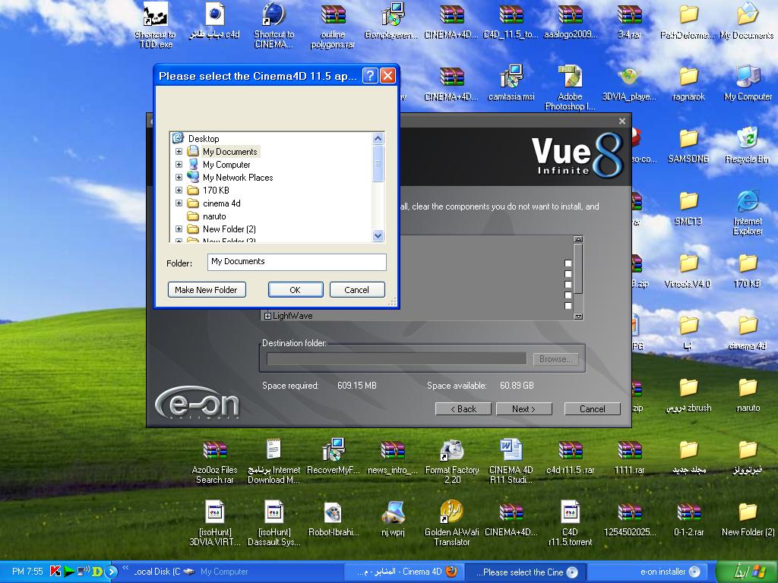Click the help question mark in dialog title
This screenshot has height=583, width=778.
(x=370, y=76)
